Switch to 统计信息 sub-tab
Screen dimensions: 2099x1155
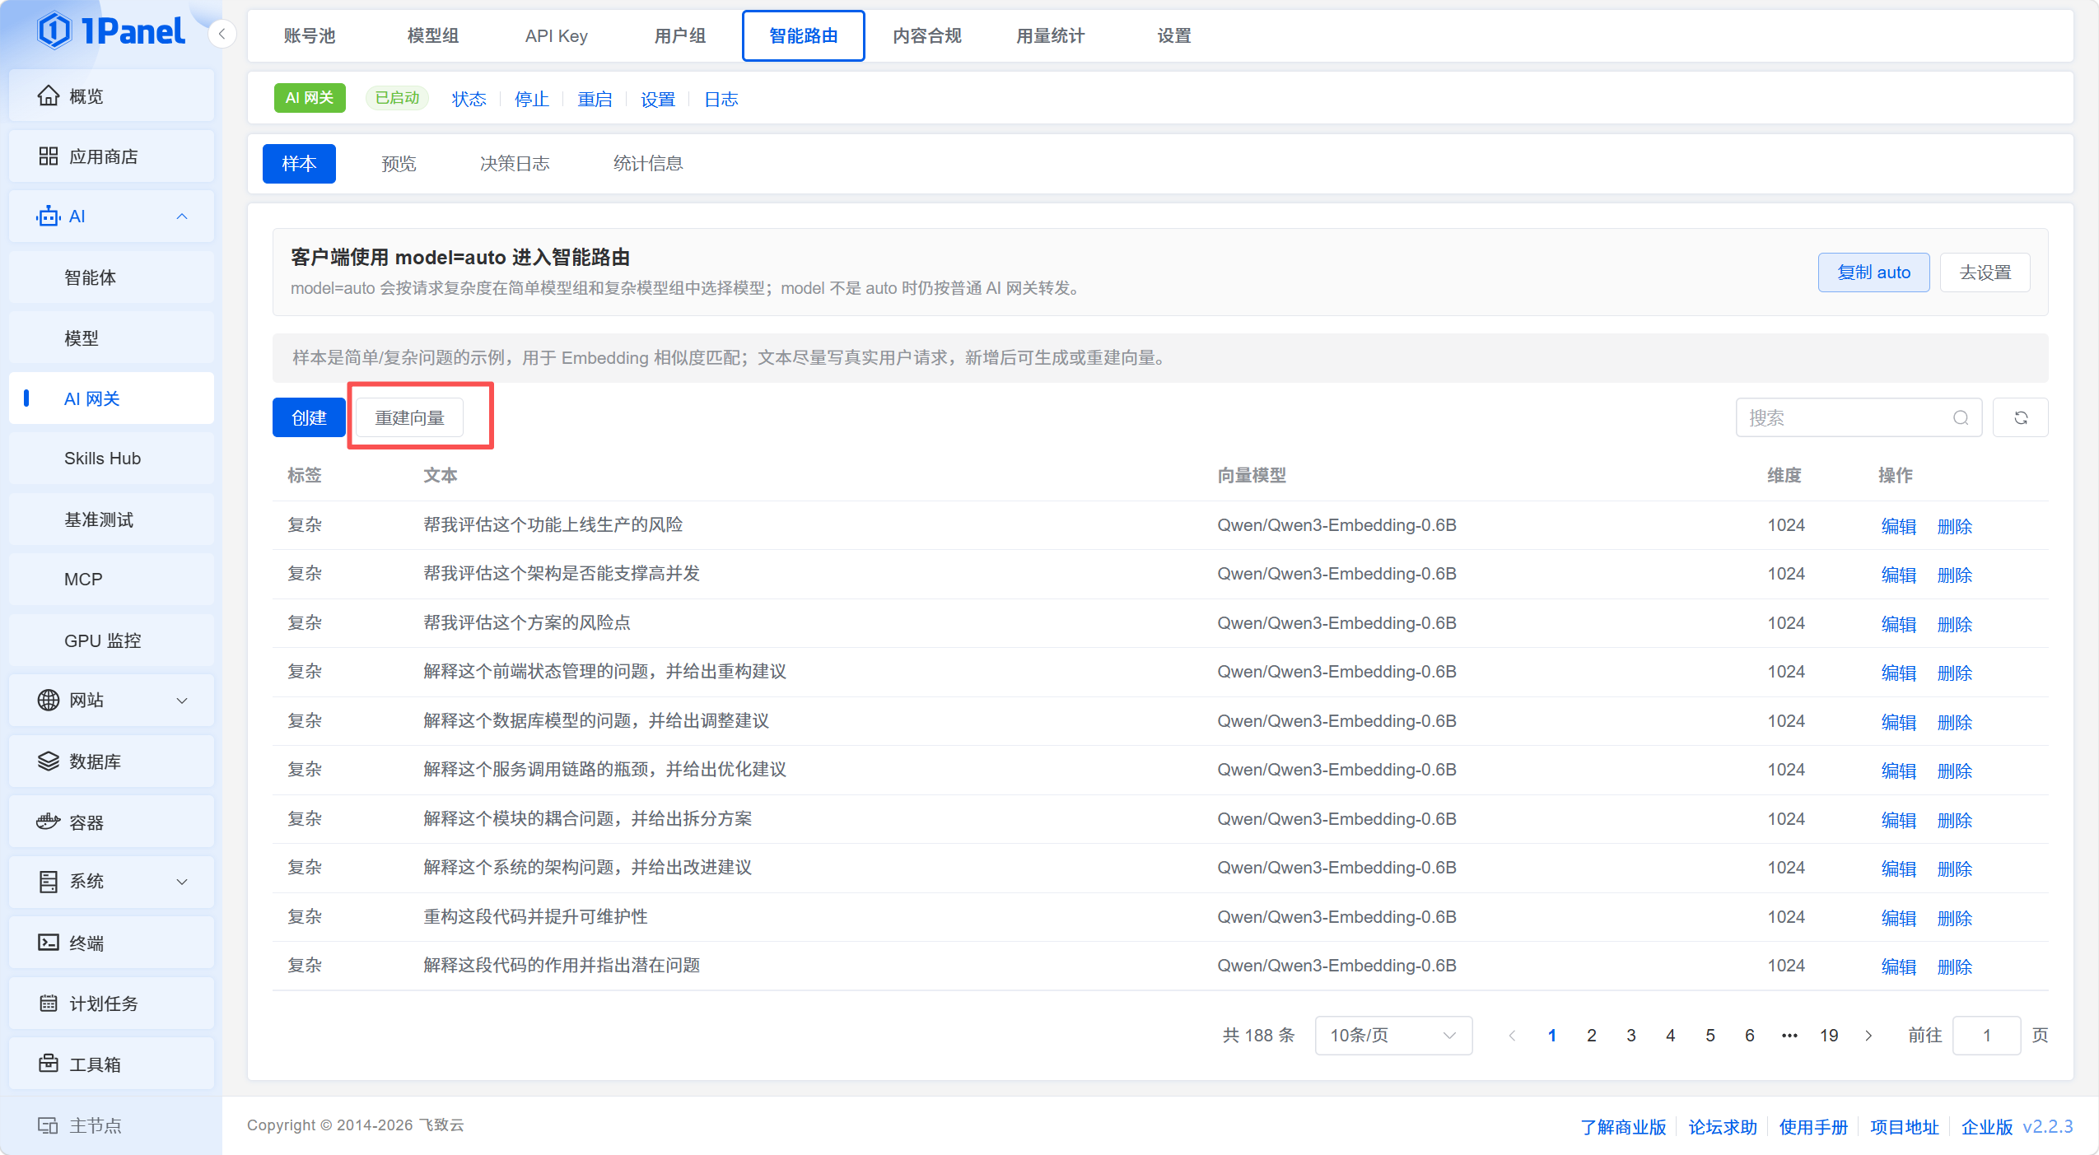pyautogui.click(x=648, y=164)
